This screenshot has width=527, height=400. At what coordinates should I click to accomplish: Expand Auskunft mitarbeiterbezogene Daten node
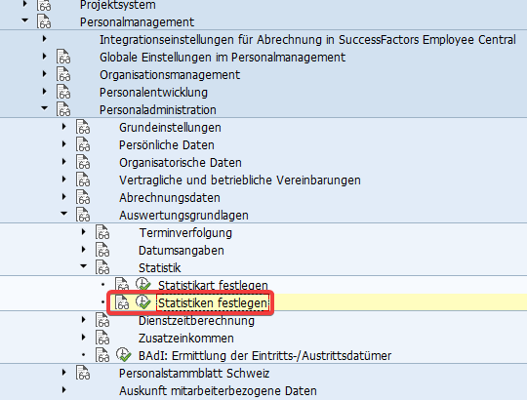[x=63, y=389]
